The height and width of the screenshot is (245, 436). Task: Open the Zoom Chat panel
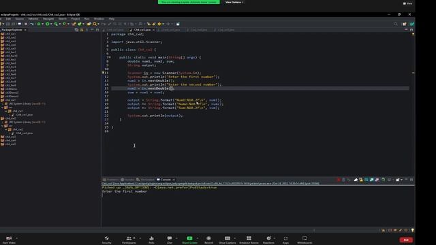(x=170, y=240)
